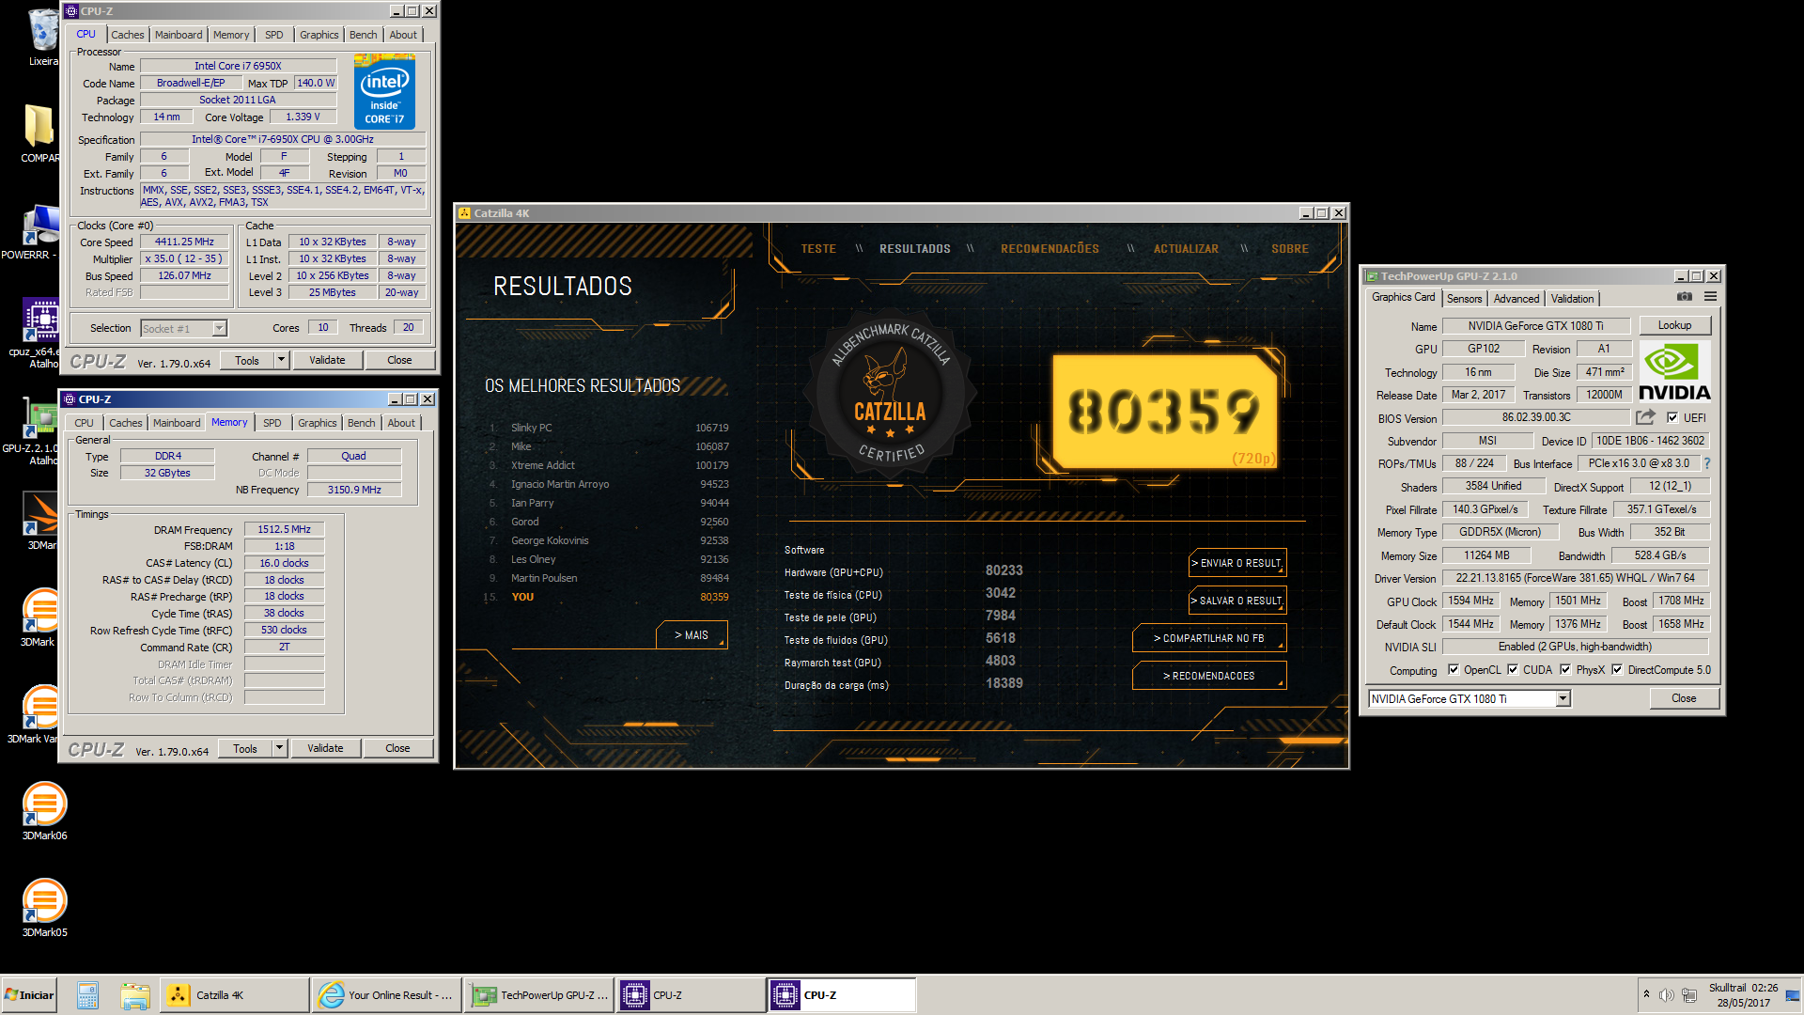
Task: Click the Intel Core i7 logo in CPU-Z
Action: pos(384,92)
